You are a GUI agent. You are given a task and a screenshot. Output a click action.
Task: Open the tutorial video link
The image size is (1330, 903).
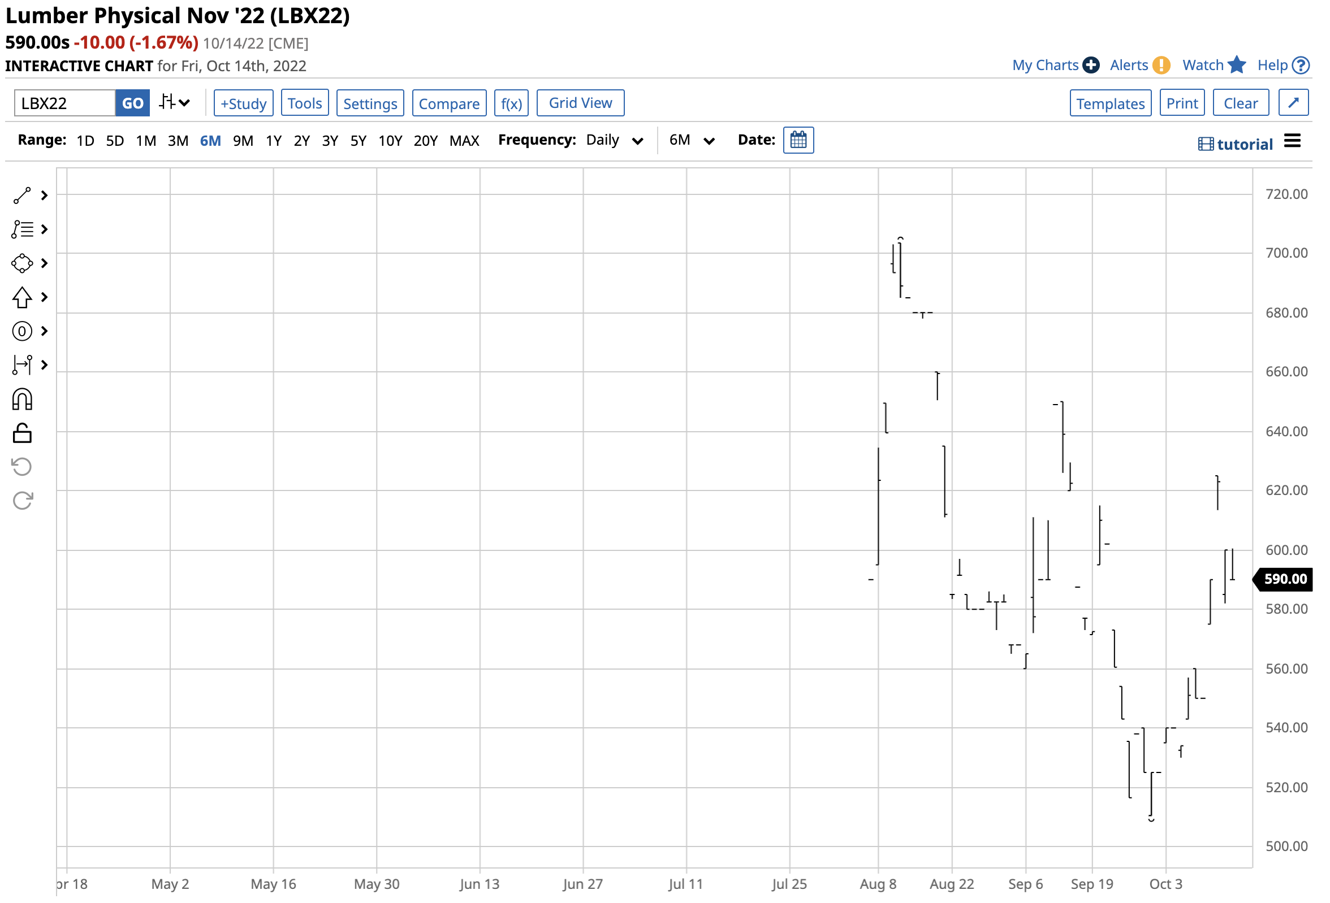click(x=1236, y=144)
